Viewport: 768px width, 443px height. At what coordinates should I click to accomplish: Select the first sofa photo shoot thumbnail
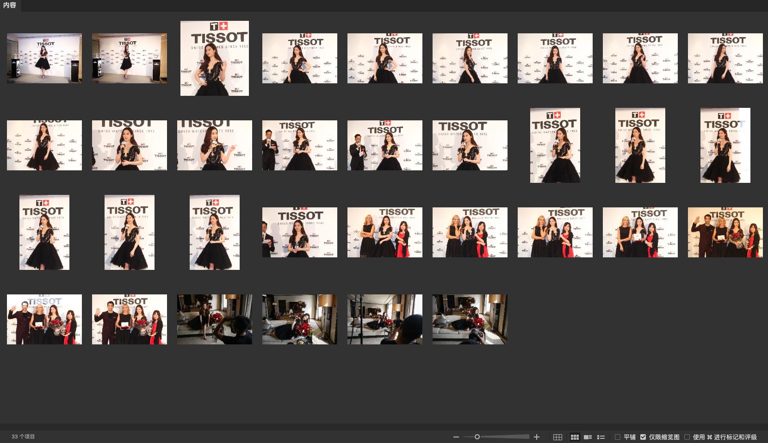click(215, 319)
